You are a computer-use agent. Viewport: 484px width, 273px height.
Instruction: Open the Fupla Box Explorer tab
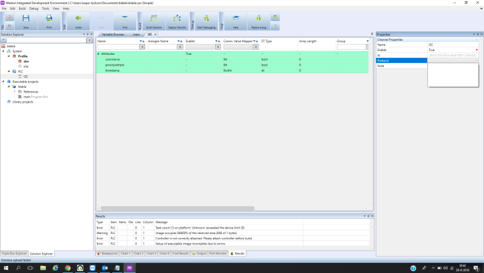pyautogui.click(x=14, y=253)
